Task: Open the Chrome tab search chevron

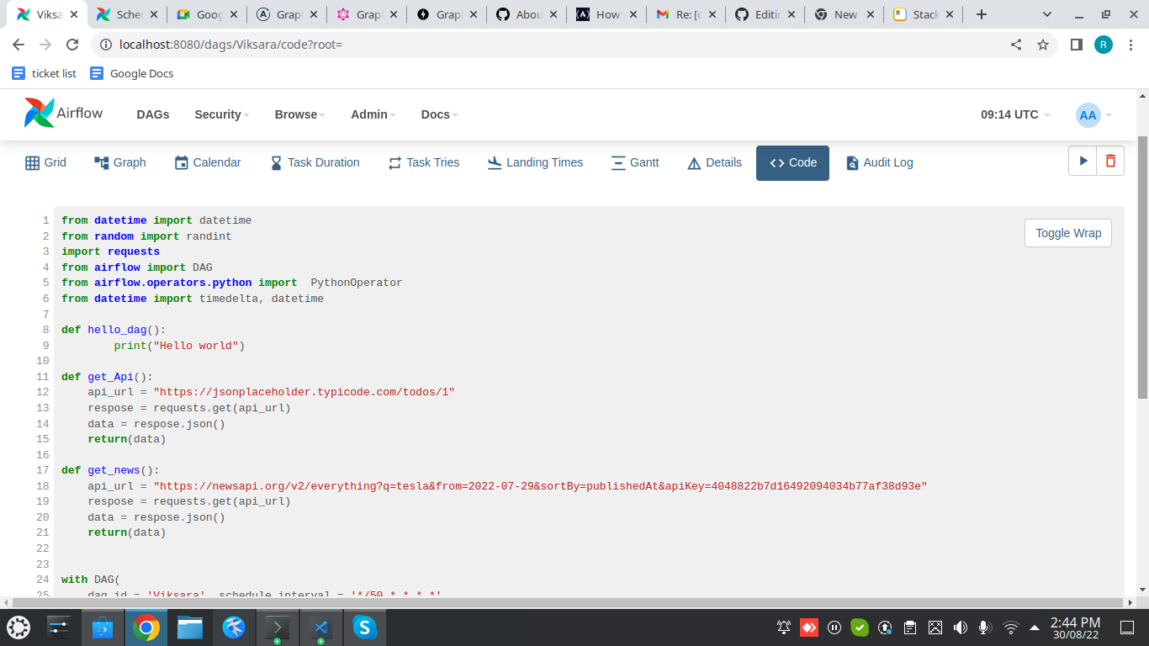Action: click(x=1047, y=14)
